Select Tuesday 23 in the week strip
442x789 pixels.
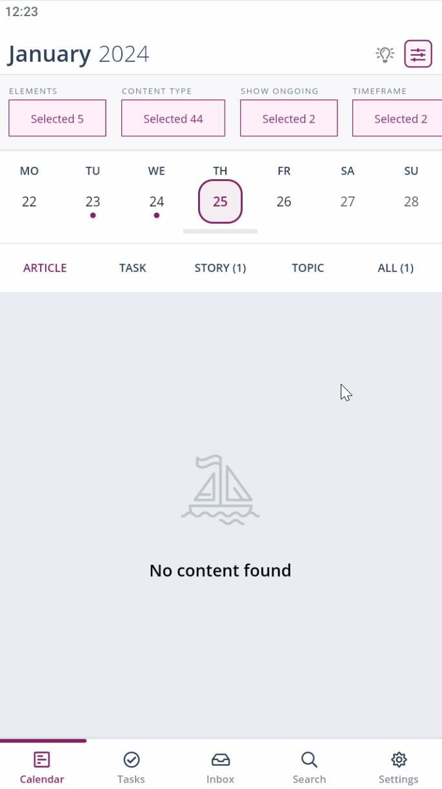pos(93,202)
